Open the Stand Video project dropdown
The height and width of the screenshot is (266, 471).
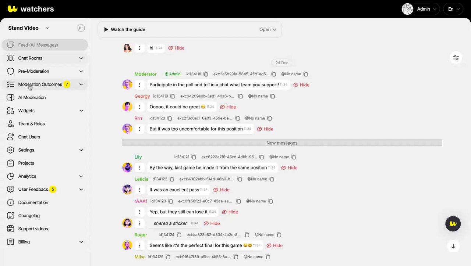[29, 28]
